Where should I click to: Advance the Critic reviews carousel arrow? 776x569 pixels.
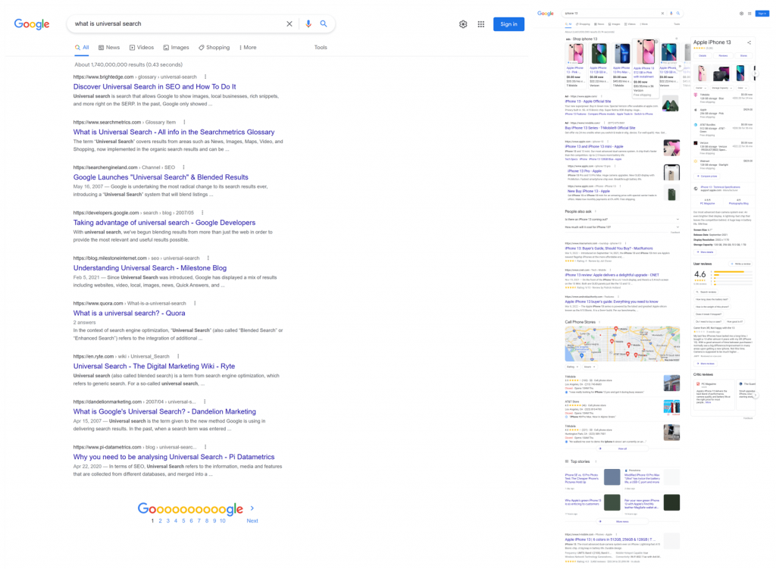pos(756,395)
